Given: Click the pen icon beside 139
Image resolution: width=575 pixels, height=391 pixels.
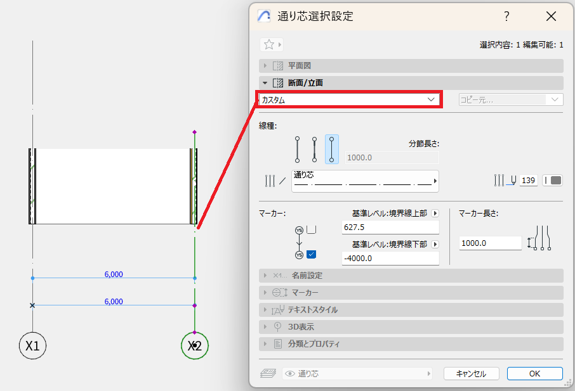Looking at the screenshot, I should tap(505, 180).
